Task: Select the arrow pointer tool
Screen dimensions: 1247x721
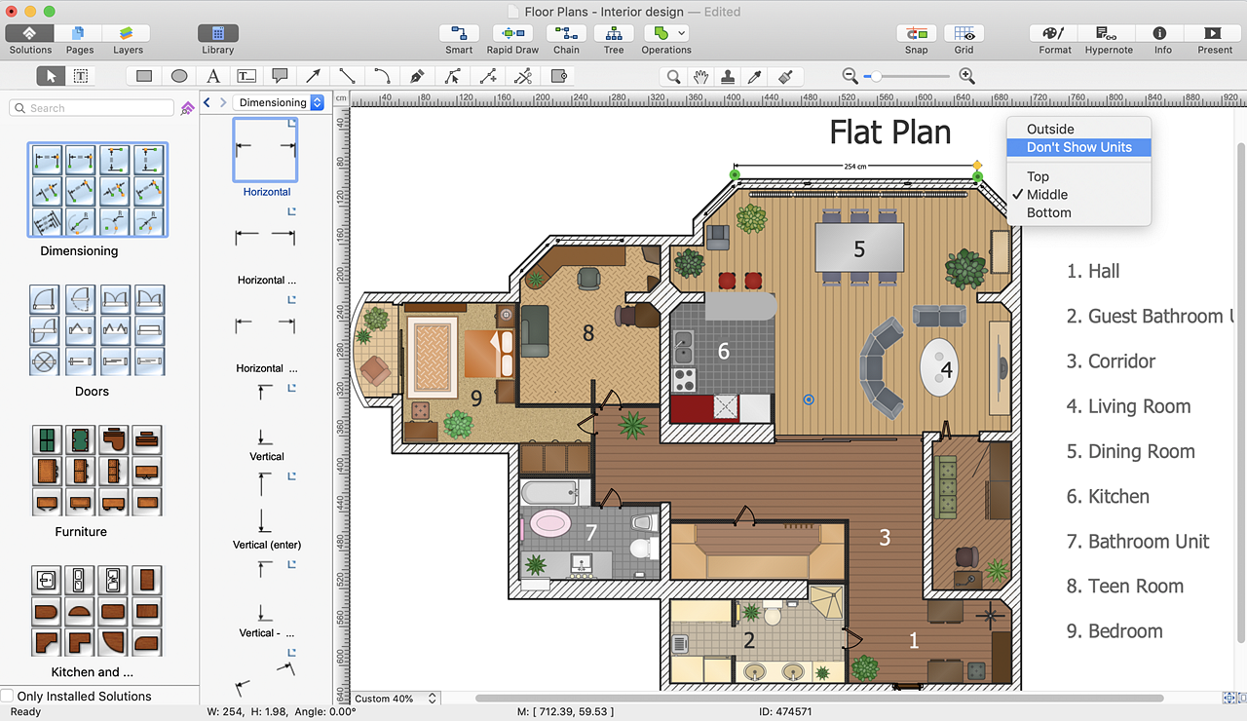Action: (51, 76)
